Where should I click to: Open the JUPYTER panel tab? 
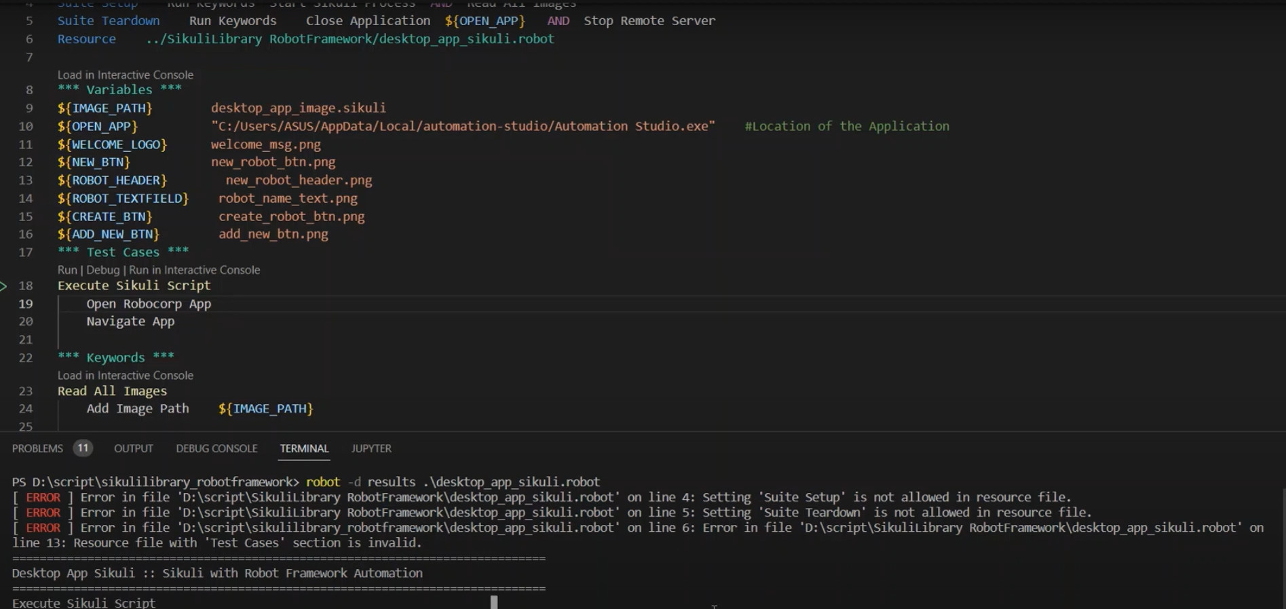click(x=371, y=448)
